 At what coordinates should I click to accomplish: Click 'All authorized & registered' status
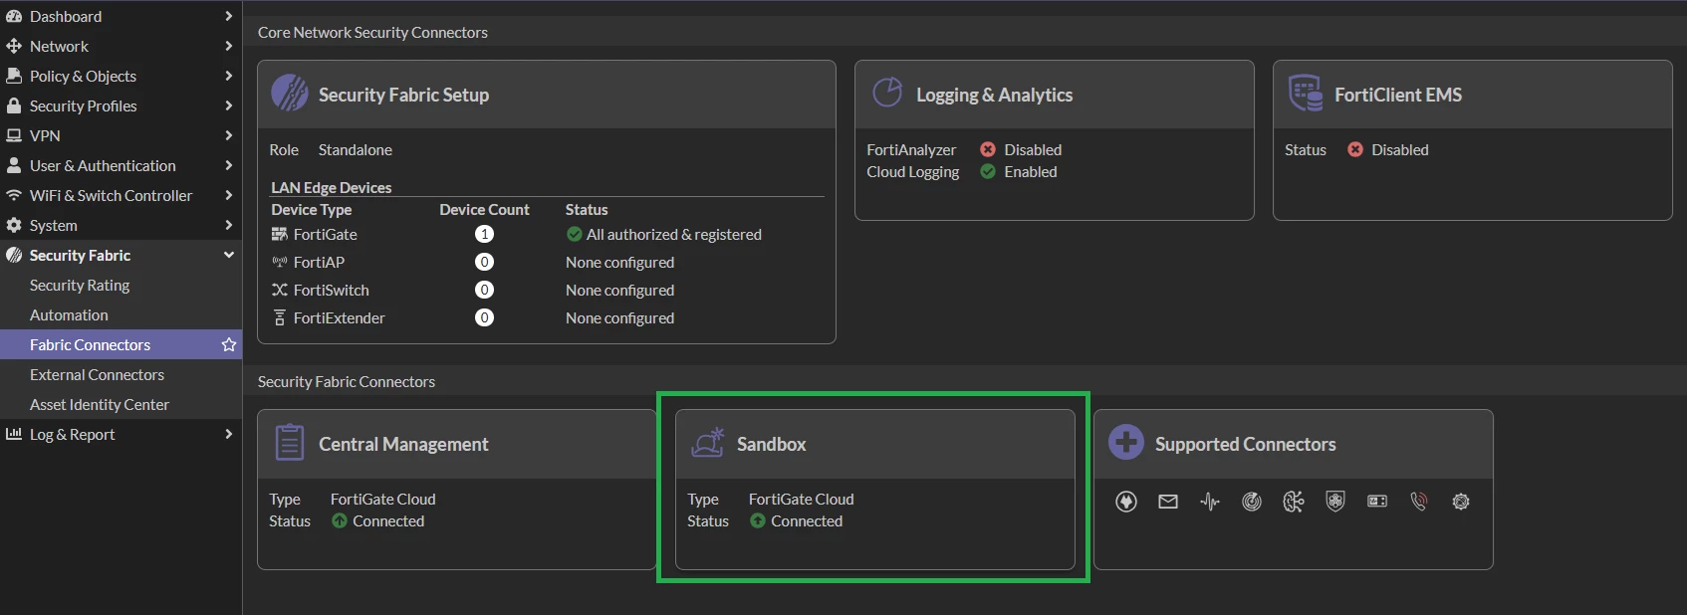(x=664, y=234)
